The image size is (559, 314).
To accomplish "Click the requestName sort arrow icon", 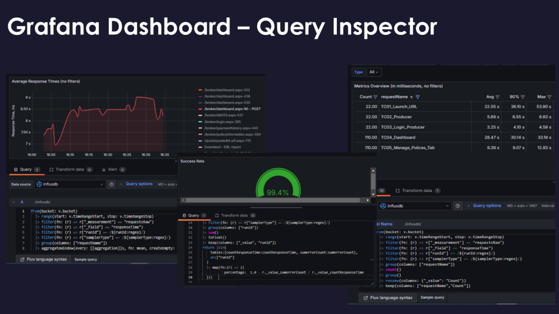I will (412, 97).
